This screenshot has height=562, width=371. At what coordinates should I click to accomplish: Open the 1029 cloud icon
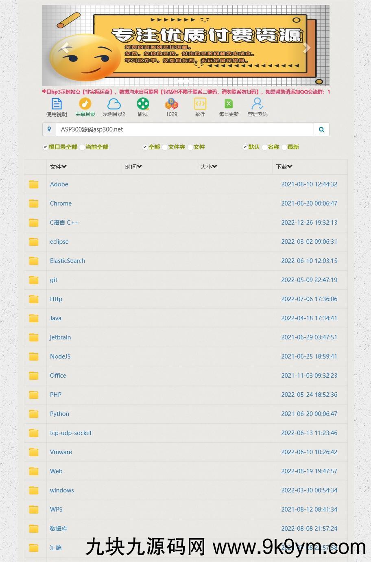tap(171, 107)
